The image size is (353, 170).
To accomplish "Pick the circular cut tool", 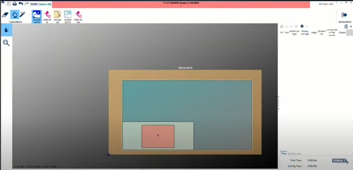I will 57,16.
